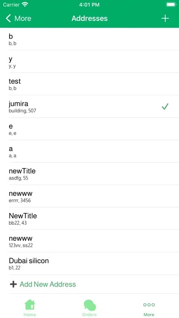Open the Home tab house icon

click(x=30, y=305)
